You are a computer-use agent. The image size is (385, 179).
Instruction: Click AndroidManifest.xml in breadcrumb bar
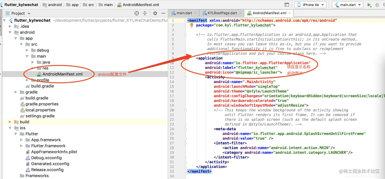pos(138,5)
